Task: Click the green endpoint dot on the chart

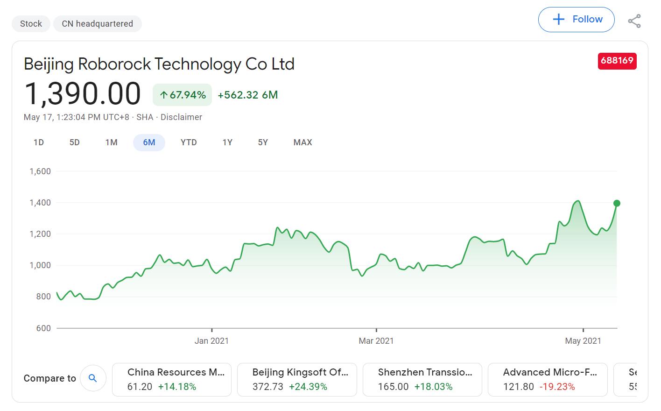Action: pos(617,203)
